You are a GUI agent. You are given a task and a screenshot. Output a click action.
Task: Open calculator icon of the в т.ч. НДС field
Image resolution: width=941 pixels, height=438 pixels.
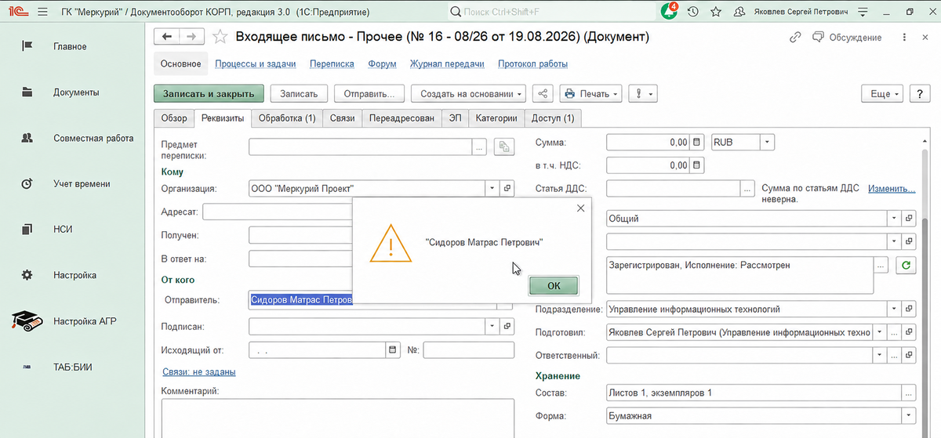coord(696,165)
